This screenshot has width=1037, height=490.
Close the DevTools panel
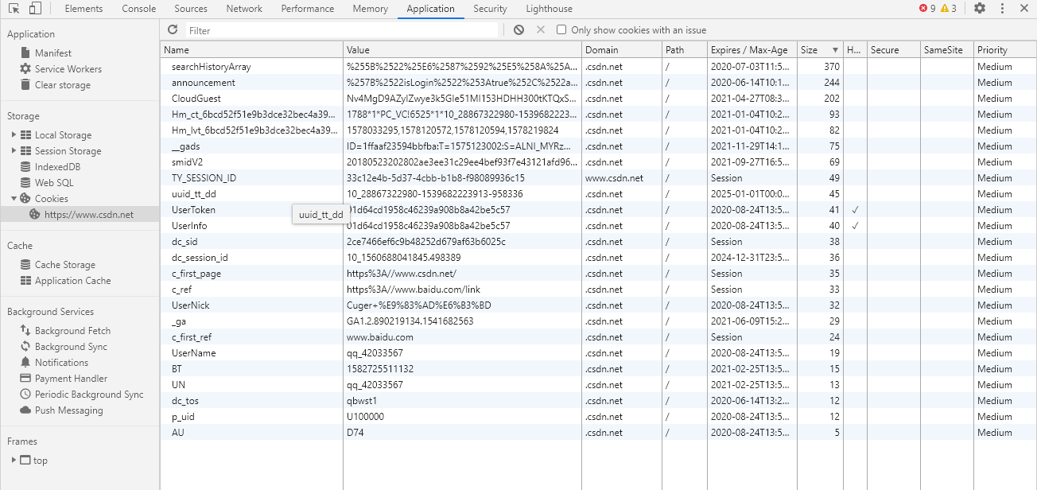tap(1023, 9)
